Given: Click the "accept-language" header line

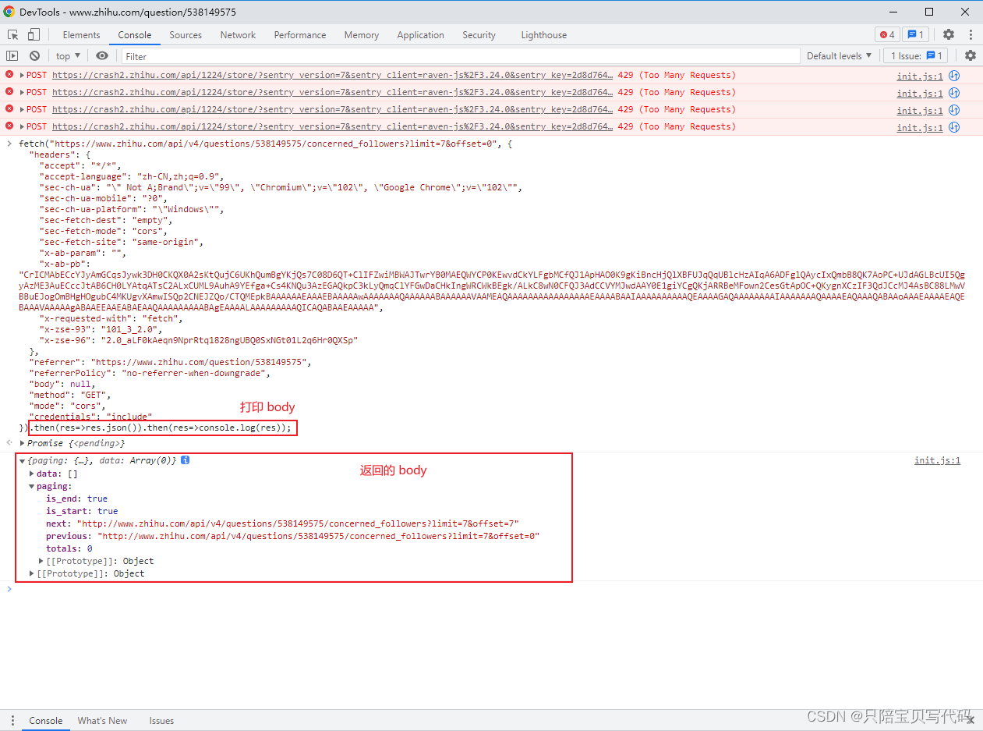Looking at the screenshot, I should (x=132, y=176).
